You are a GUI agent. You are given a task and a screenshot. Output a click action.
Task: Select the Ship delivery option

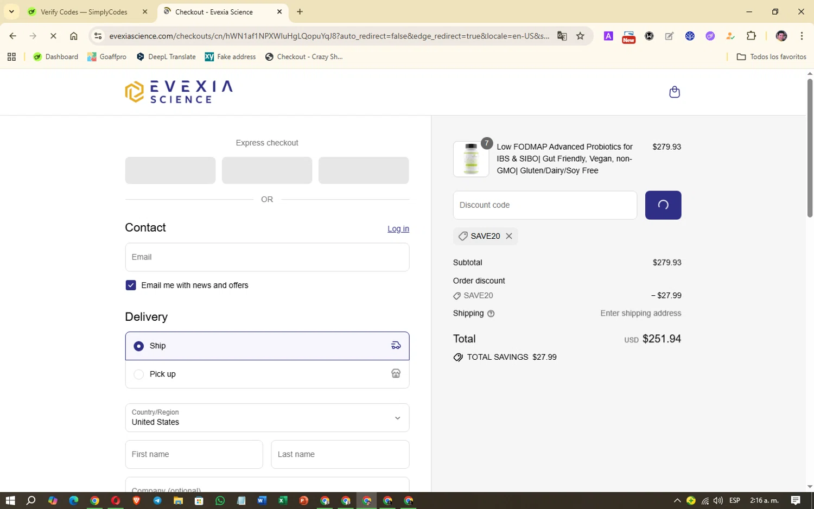tap(267, 346)
